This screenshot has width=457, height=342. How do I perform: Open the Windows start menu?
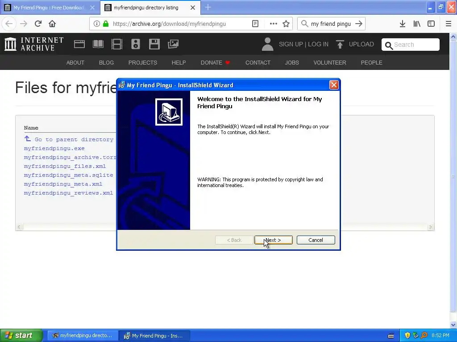pyautogui.click(x=21, y=335)
